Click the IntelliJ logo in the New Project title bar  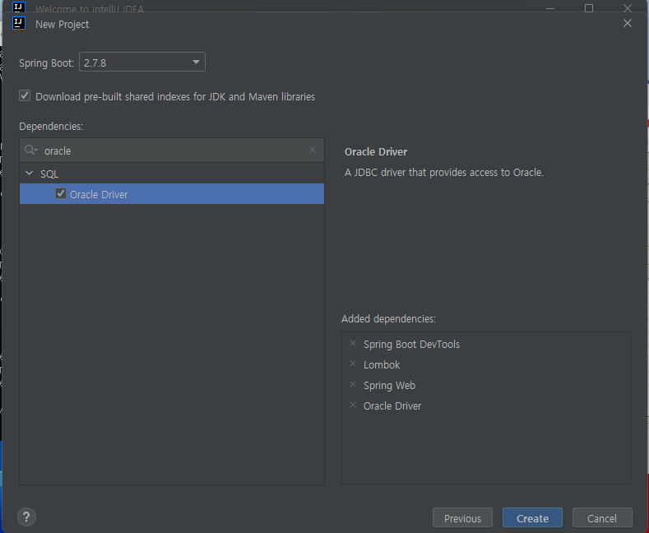point(19,23)
